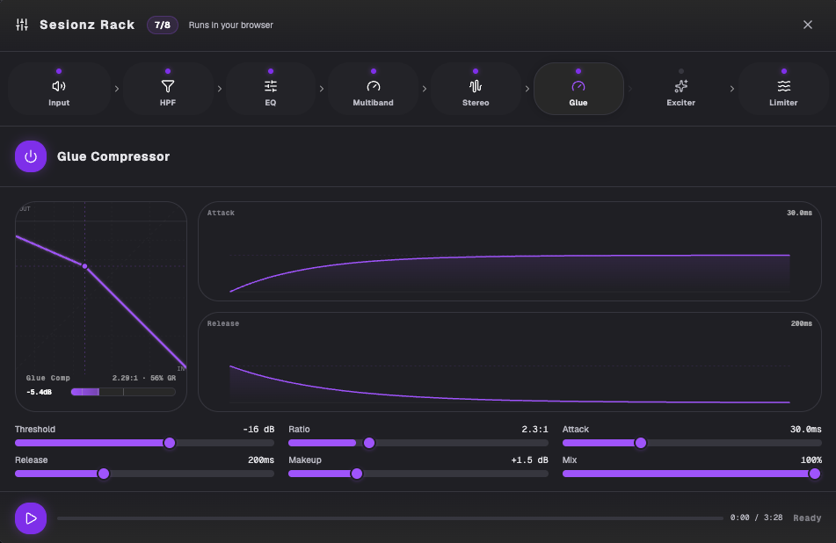Open the Limiter waves icon module

pyautogui.click(x=784, y=89)
